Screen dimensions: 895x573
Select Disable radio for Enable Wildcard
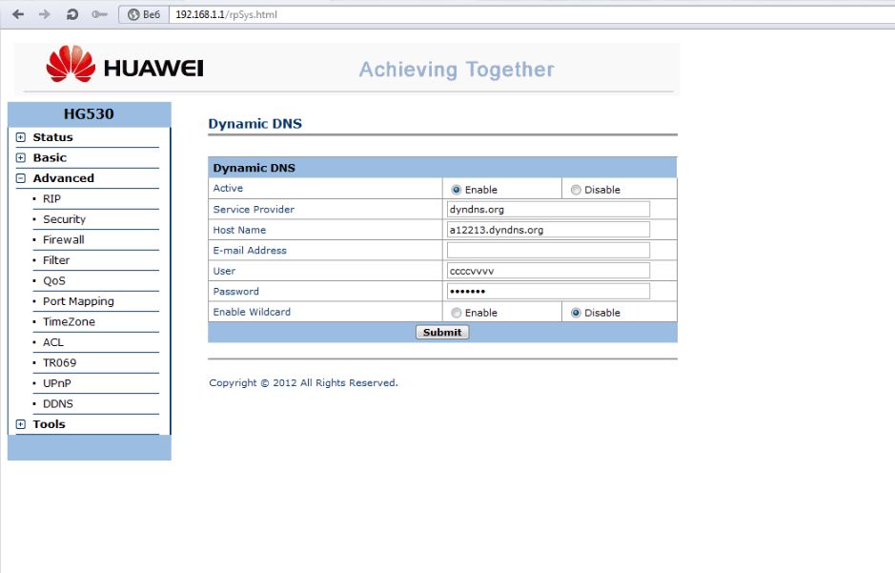click(x=576, y=313)
